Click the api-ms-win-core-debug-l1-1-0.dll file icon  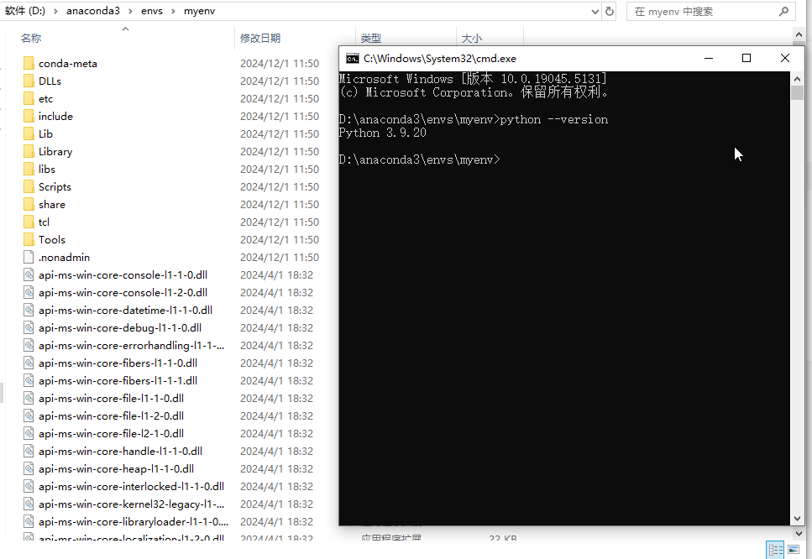pos(28,328)
